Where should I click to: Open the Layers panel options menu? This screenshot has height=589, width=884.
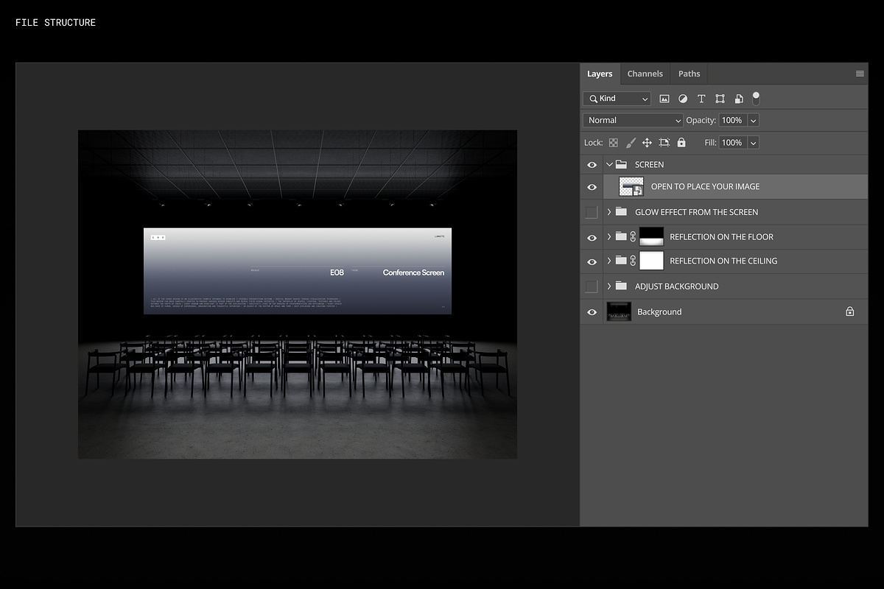coord(860,74)
